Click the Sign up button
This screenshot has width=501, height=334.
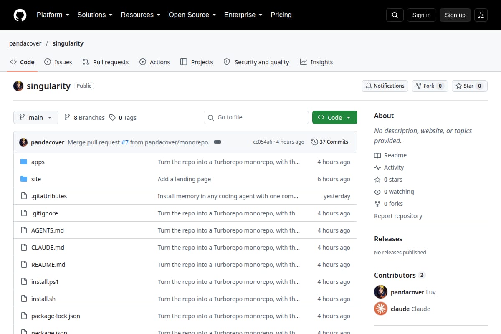click(455, 15)
